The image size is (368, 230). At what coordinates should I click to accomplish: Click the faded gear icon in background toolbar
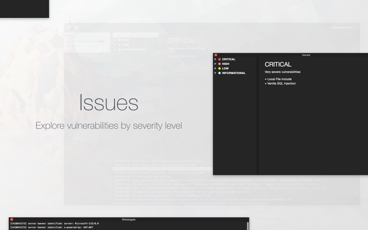[69, 28]
